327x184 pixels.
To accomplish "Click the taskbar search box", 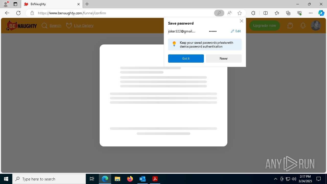I will 49,179.
